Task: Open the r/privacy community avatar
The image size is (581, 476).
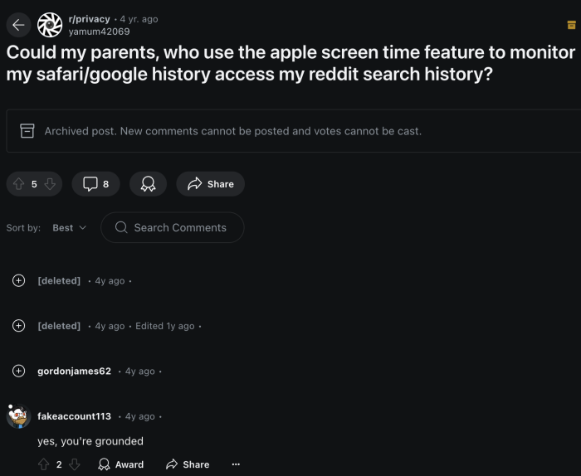Action: click(50, 25)
